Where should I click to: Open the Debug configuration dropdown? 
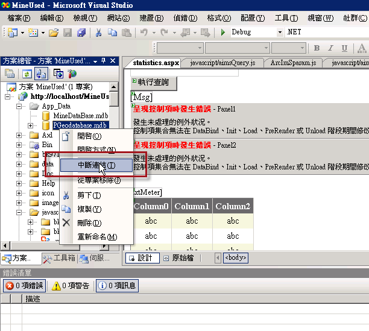tap(280, 32)
